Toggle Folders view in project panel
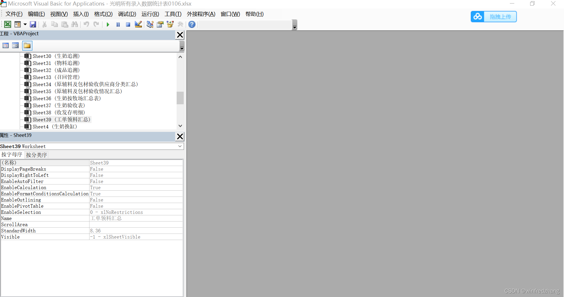Image resolution: width=564 pixels, height=297 pixels. point(27,46)
